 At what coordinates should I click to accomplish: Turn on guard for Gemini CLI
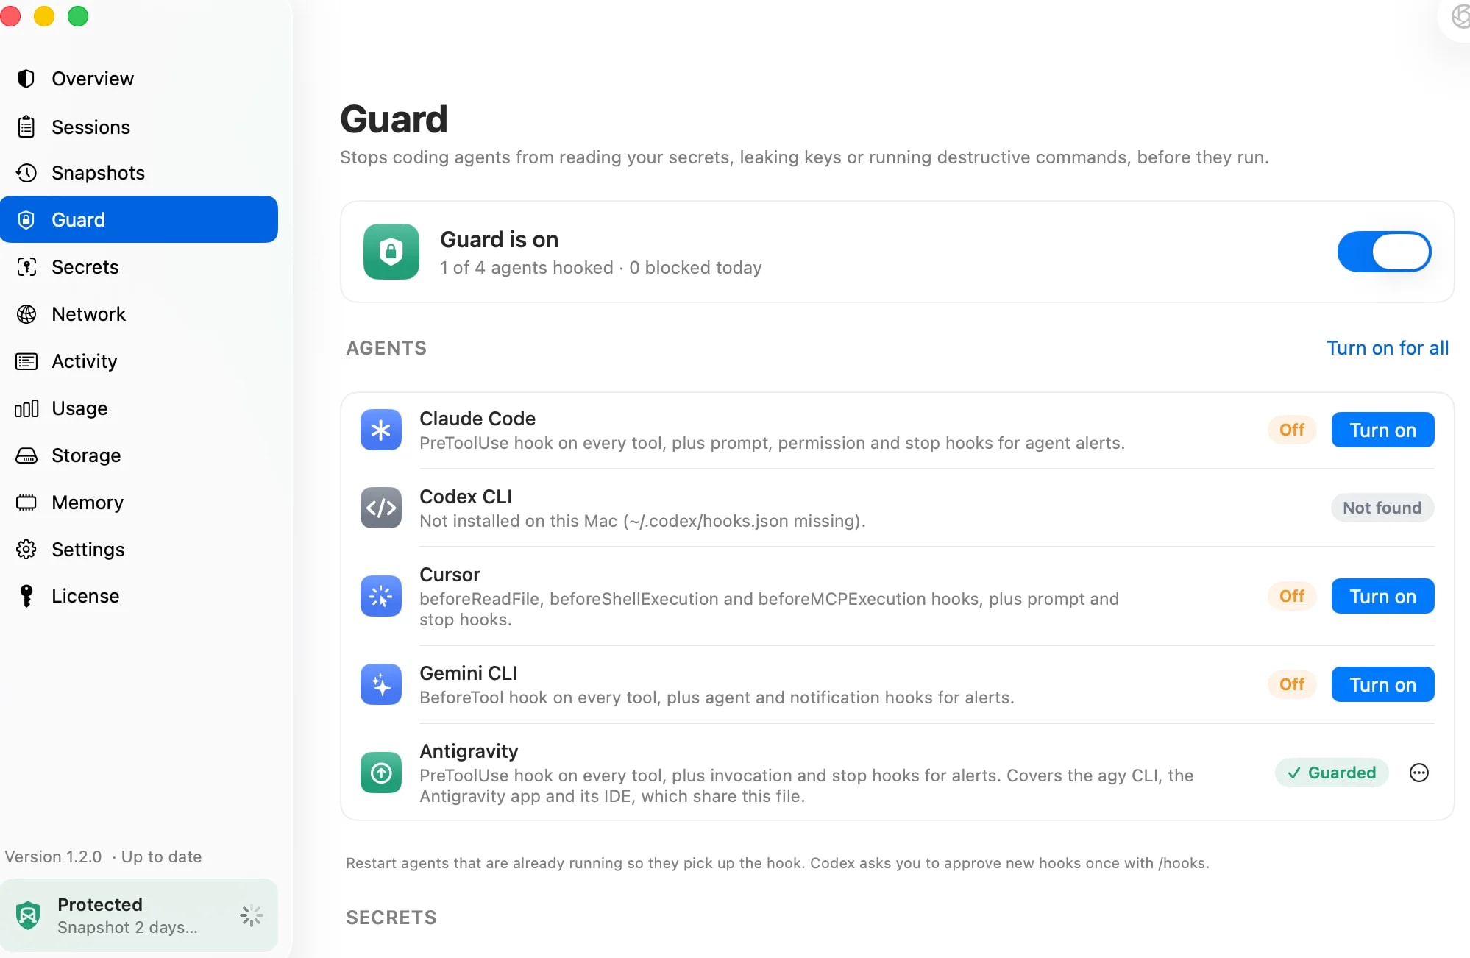[1382, 684]
